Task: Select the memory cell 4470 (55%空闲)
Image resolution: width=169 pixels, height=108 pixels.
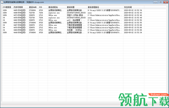Action: pyautogui.click(x=20, y=28)
